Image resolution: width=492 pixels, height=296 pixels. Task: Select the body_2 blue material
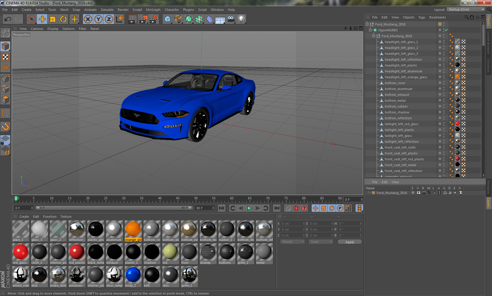click(133, 277)
